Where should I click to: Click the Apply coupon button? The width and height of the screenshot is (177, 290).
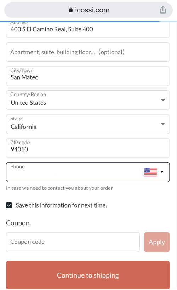click(157, 242)
